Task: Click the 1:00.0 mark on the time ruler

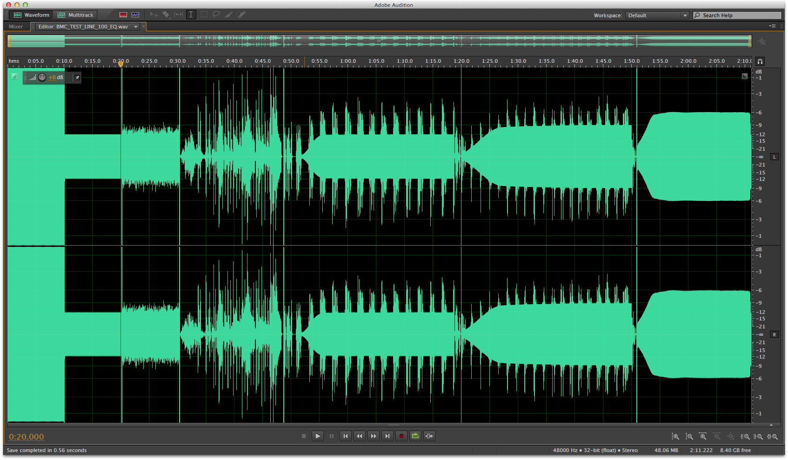Action: tap(348, 61)
